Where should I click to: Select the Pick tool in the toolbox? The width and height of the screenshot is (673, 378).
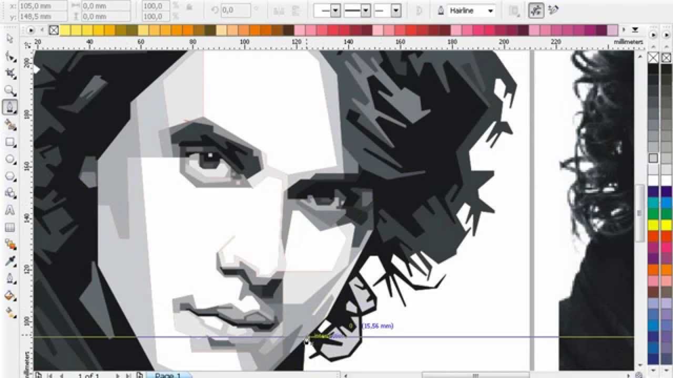point(9,39)
